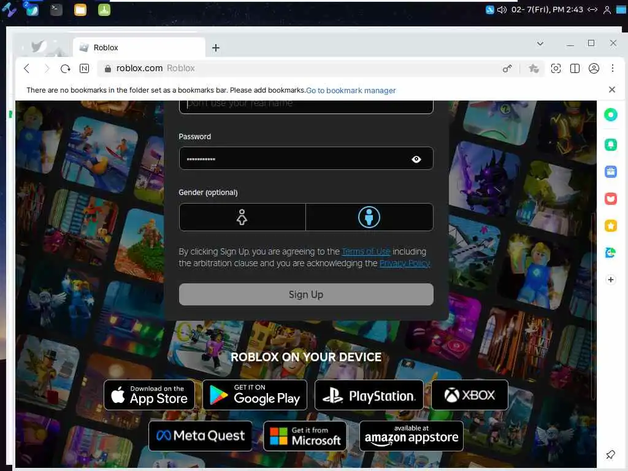Toggle password visibility eye icon
This screenshot has width=628, height=471.
(416, 159)
